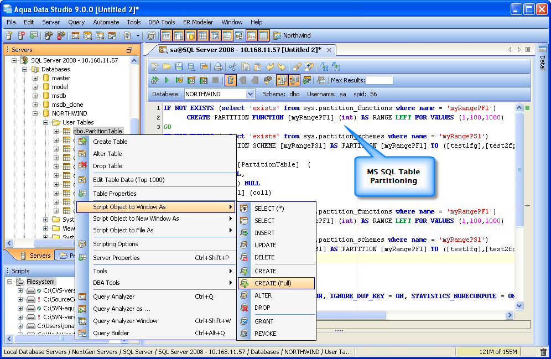Expand the master database node
The width and height of the screenshot is (551, 359).
pyautogui.click(x=35, y=78)
